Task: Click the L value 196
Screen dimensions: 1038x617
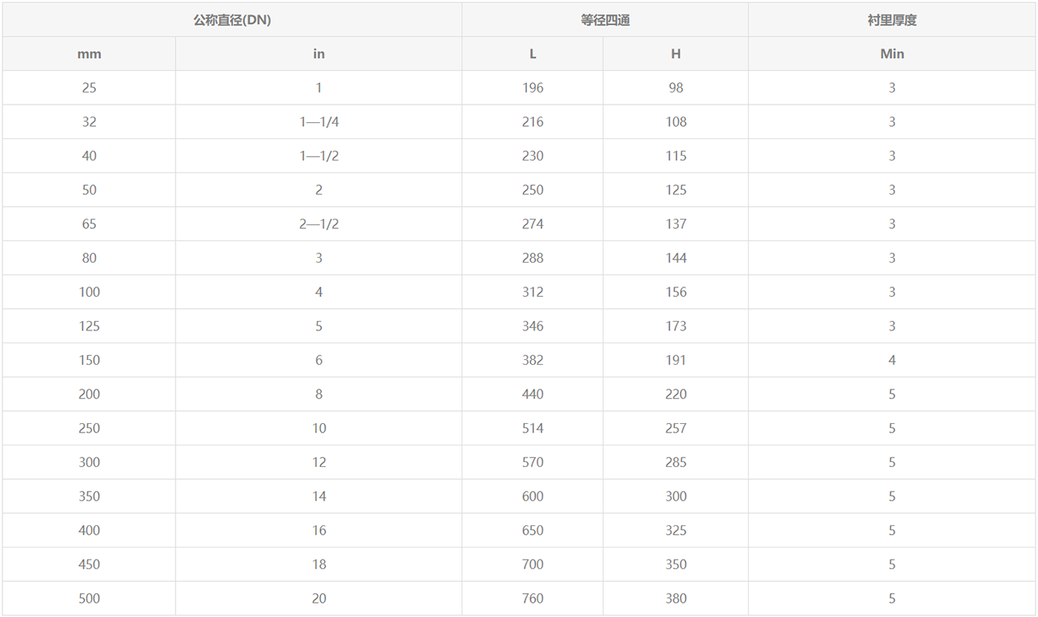Action: pos(533,88)
